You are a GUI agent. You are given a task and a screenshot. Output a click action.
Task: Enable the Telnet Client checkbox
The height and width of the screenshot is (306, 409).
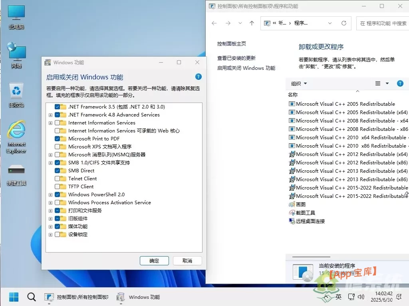(x=58, y=178)
